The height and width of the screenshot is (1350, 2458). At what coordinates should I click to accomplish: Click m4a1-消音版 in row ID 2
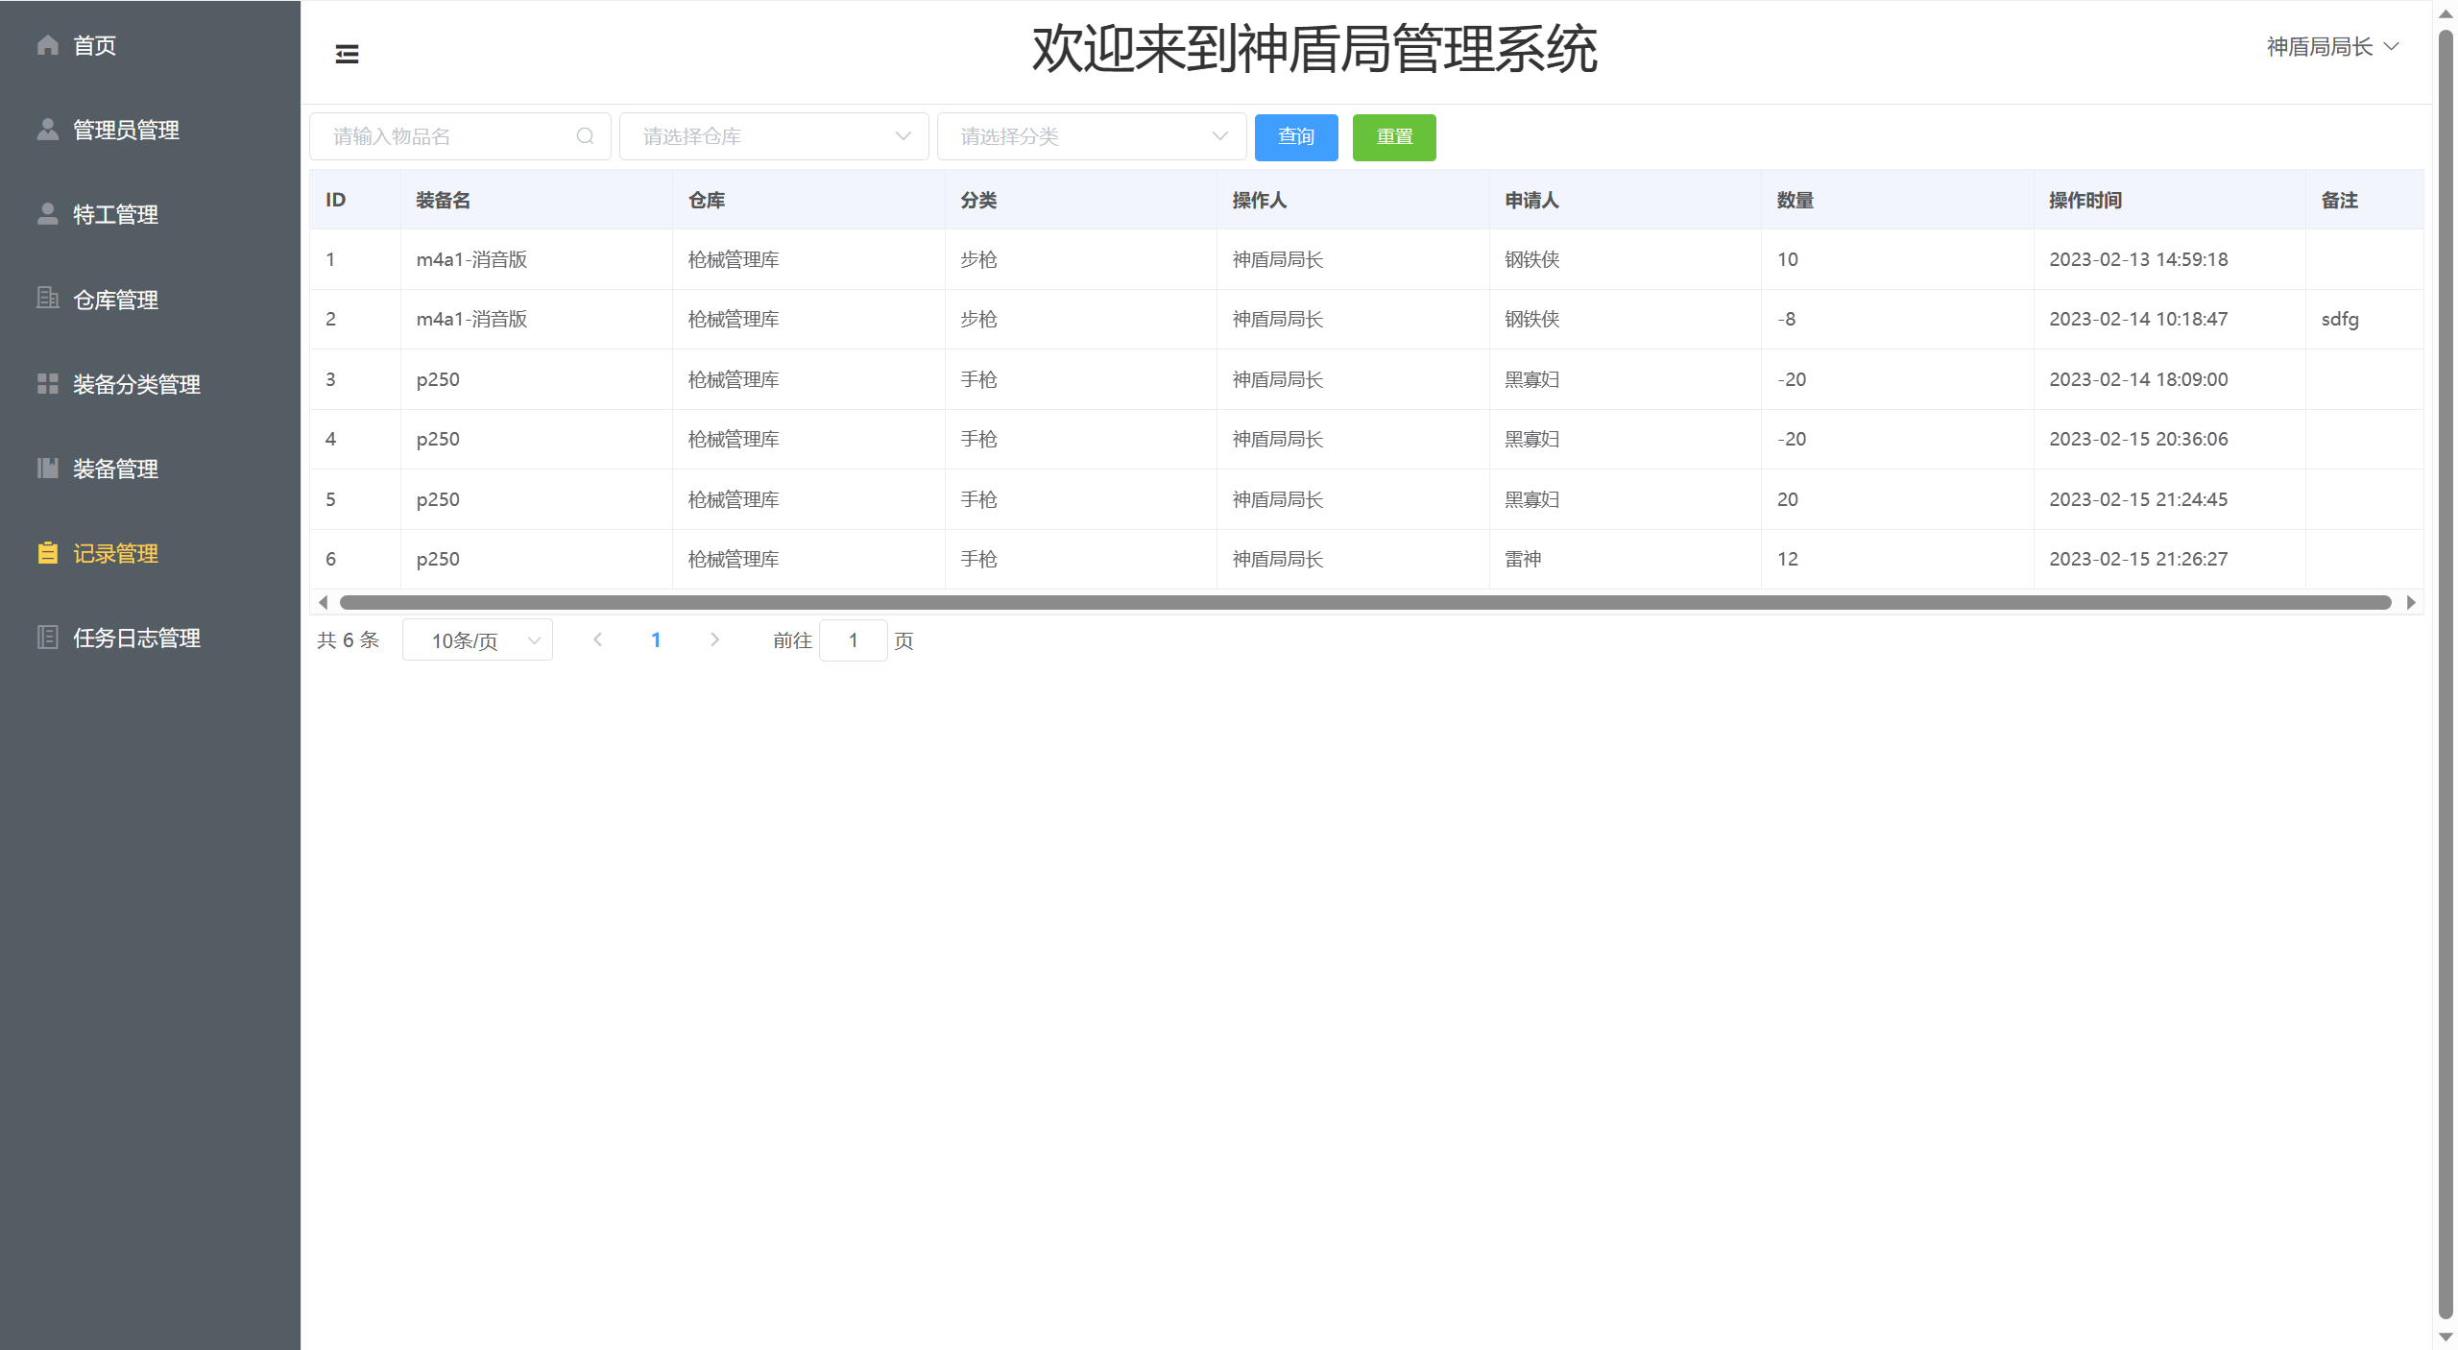click(x=471, y=319)
